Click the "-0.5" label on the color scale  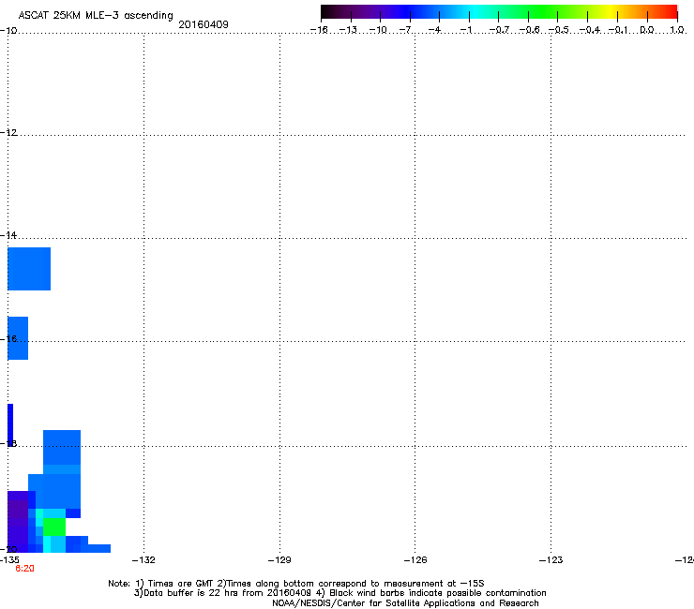pos(558,30)
